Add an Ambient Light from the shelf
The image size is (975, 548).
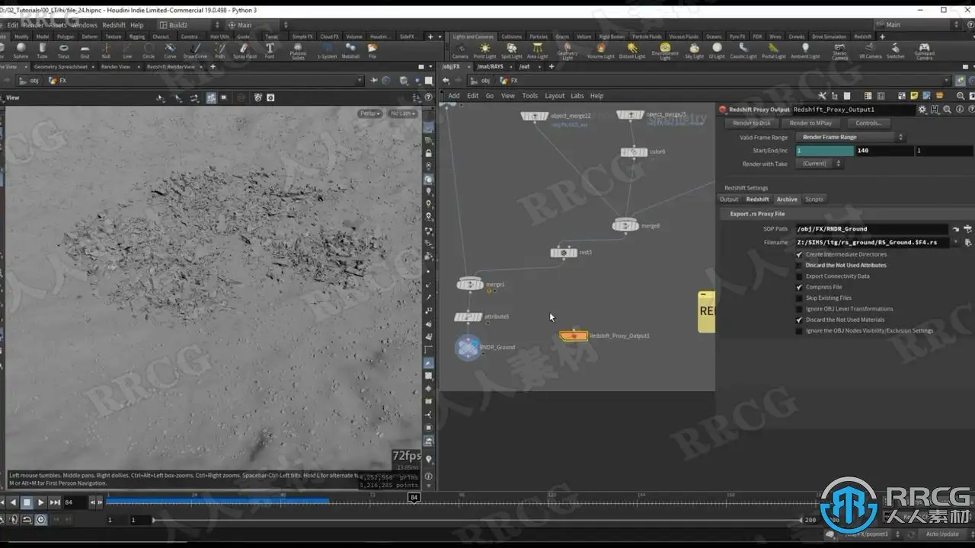[805, 50]
